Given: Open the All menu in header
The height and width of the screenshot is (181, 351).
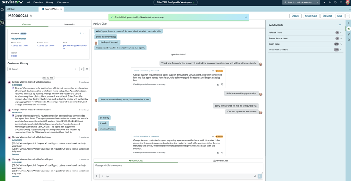Looking at the screenshot, I should click(x=28, y=2).
